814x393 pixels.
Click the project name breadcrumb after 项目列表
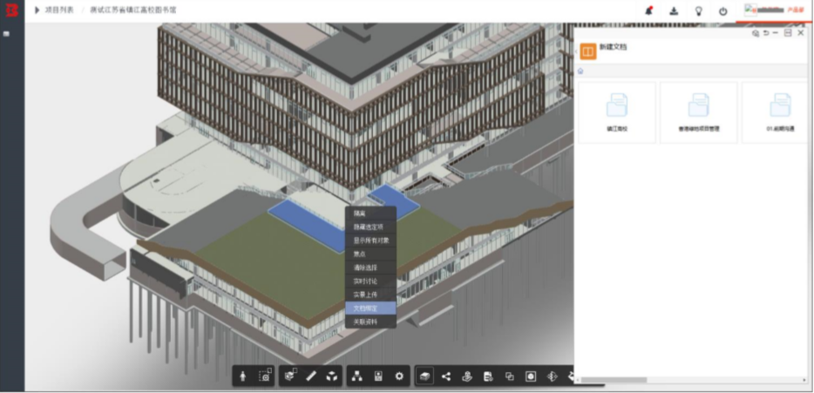tap(132, 10)
